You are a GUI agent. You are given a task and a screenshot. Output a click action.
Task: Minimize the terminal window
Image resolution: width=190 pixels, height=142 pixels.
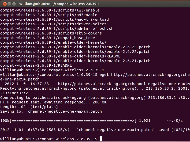coord(9,4)
